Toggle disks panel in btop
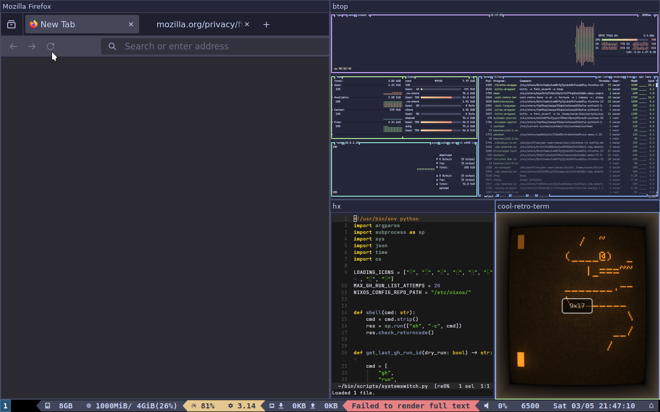 click(410, 77)
